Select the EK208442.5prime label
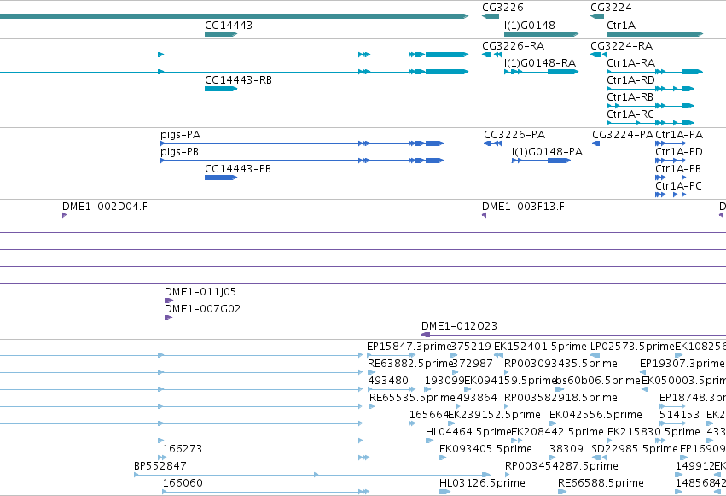 [557, 432]
